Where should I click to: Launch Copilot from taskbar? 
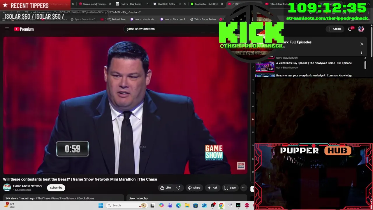click(x=161, y=205)
